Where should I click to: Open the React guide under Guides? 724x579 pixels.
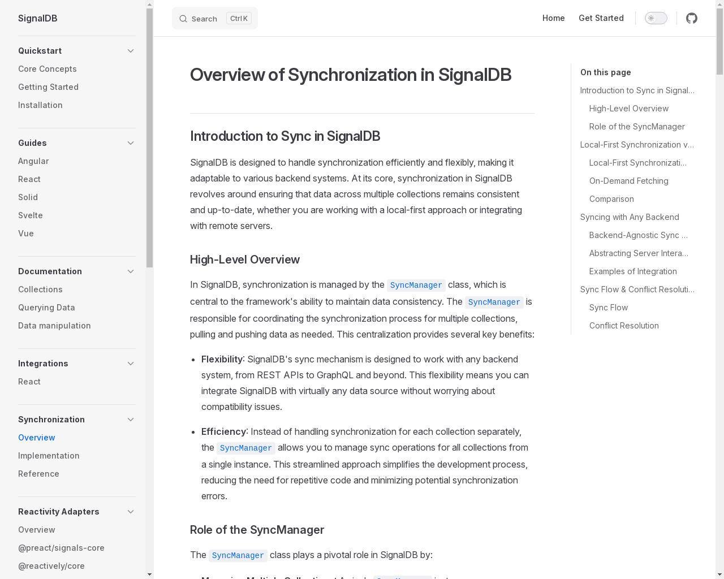pyautogui.click(x=29, y=179)
